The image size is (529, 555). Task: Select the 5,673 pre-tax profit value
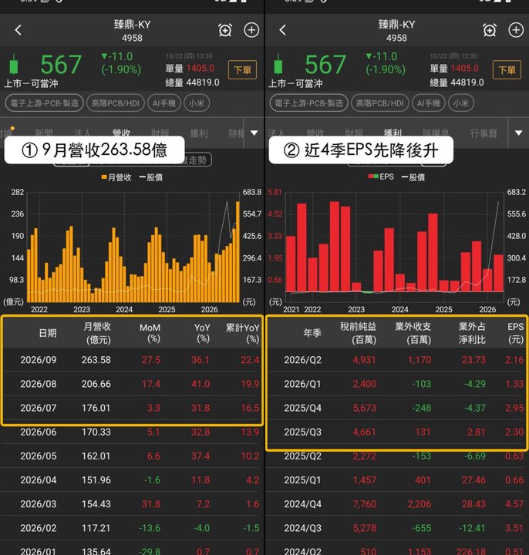364,408
